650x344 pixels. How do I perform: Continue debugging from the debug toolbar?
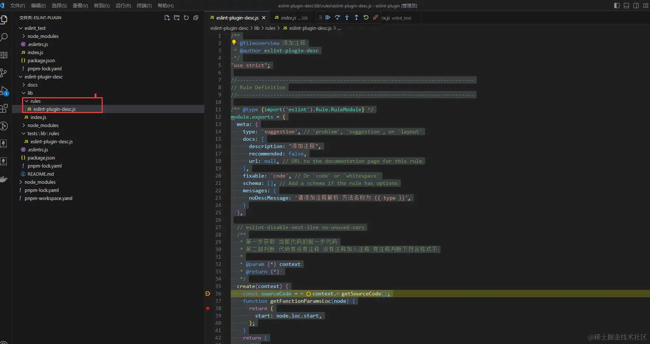pyautogui.click(x=328, y=17)
